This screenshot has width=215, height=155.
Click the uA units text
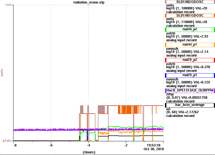(x=169, y=109)
